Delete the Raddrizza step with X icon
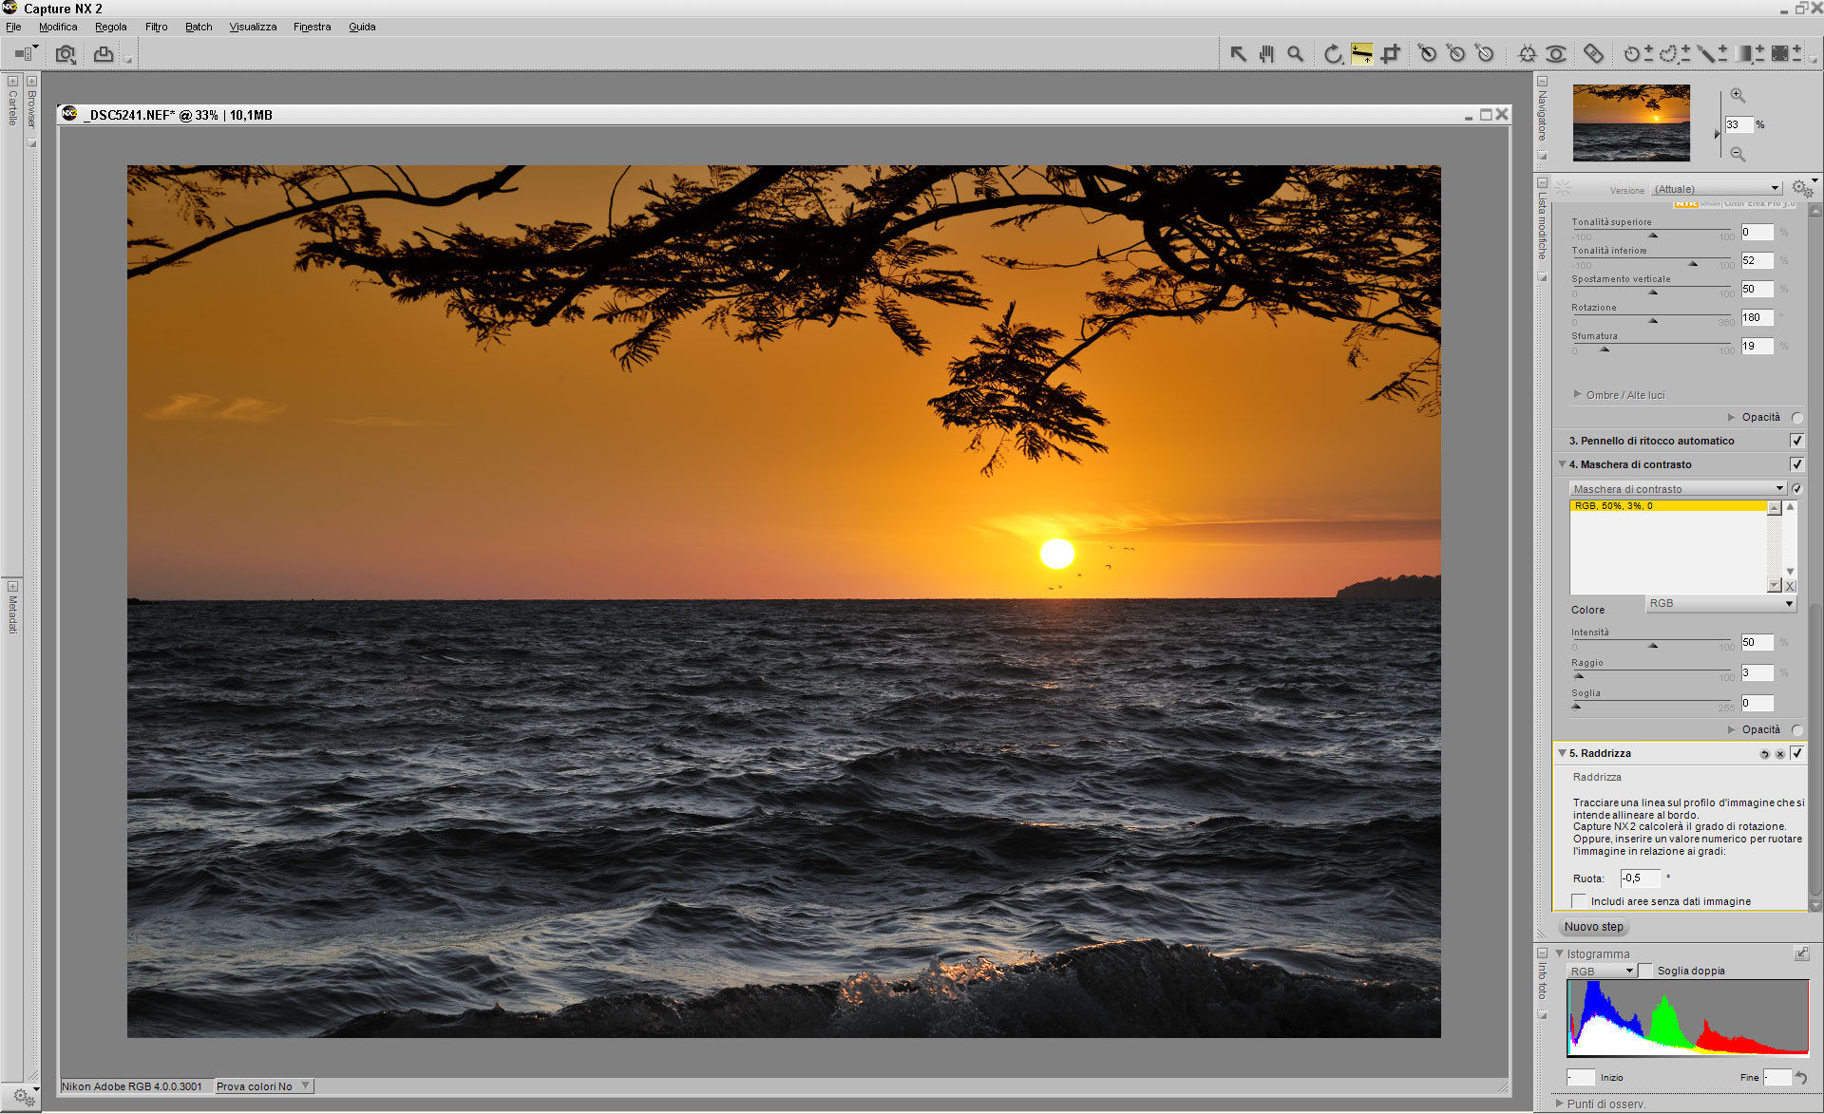Viewport: 1824px width, 1114px height. 1779,754
